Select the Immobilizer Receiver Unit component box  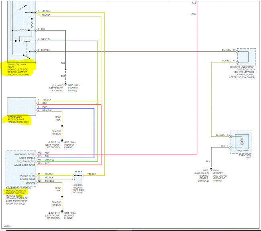21,106
